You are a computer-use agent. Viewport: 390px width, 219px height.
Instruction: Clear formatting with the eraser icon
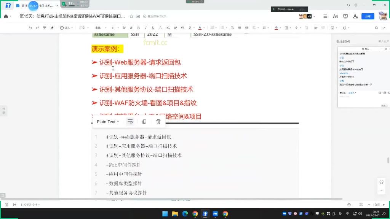point(52,28)
